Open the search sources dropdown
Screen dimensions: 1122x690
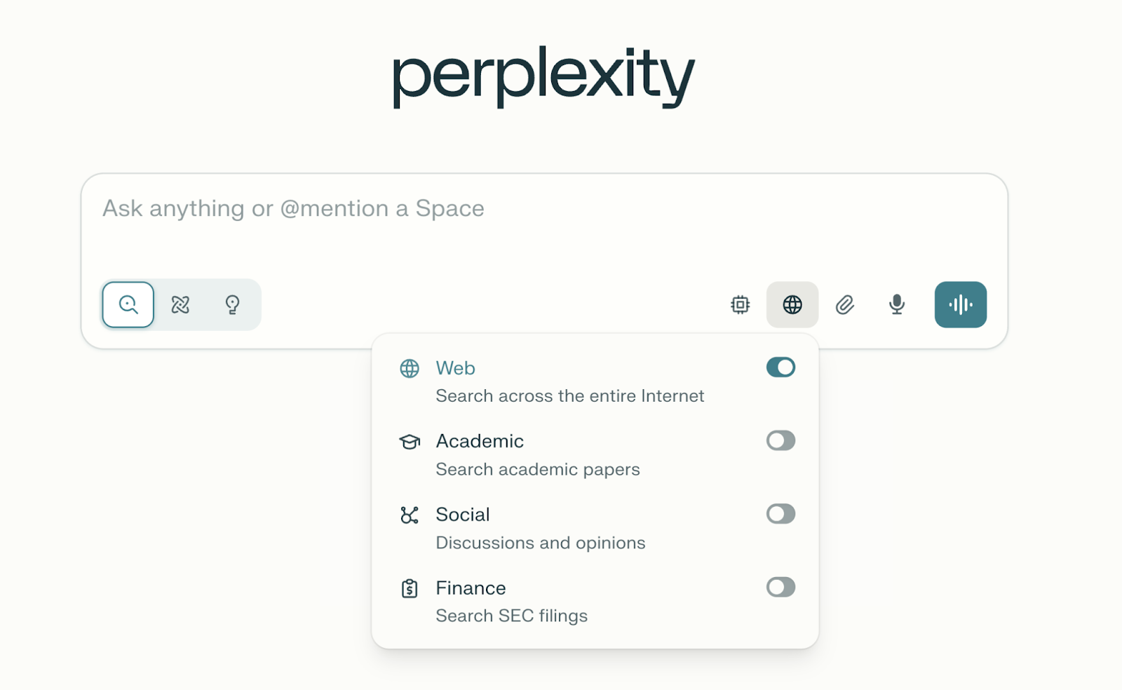(792, 304)
